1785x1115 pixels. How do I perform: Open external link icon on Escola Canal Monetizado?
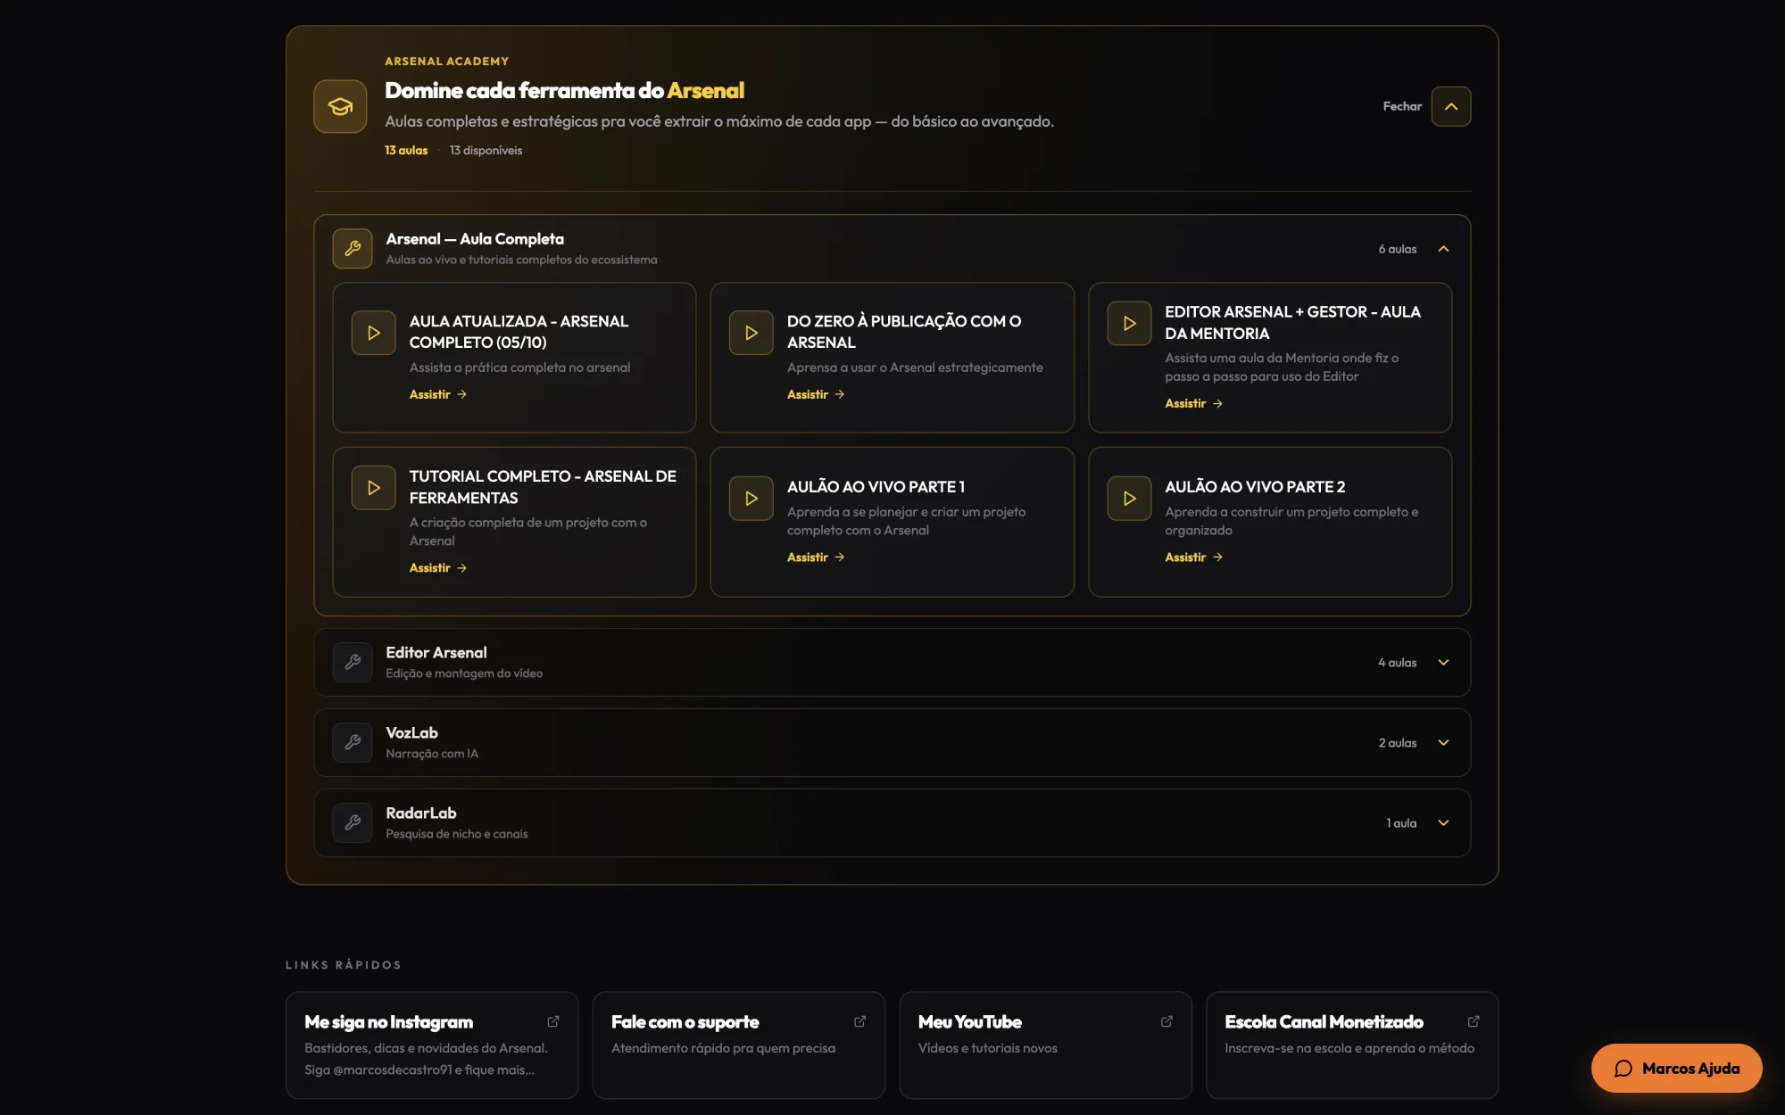(x=1474, y=1021)
